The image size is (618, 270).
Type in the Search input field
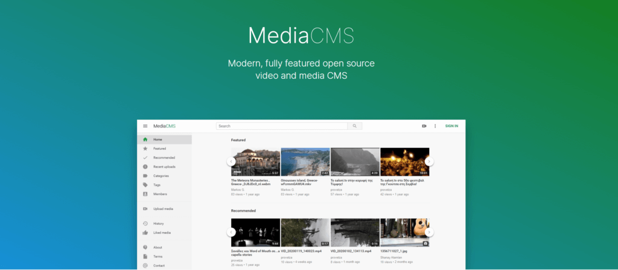[282, 126]
